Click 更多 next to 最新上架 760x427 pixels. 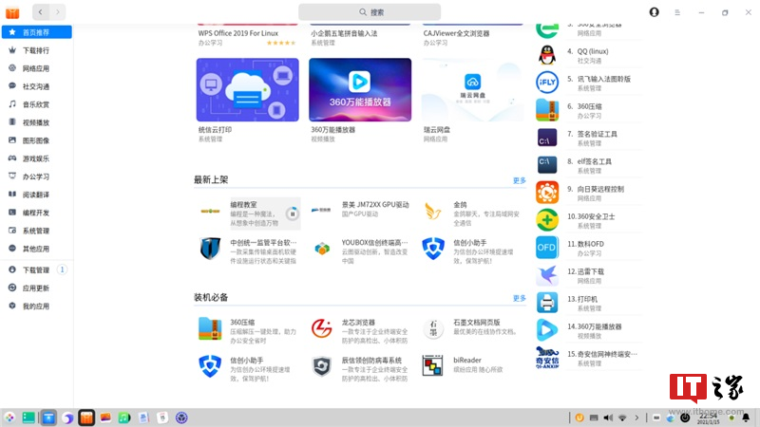click(519, 180)
